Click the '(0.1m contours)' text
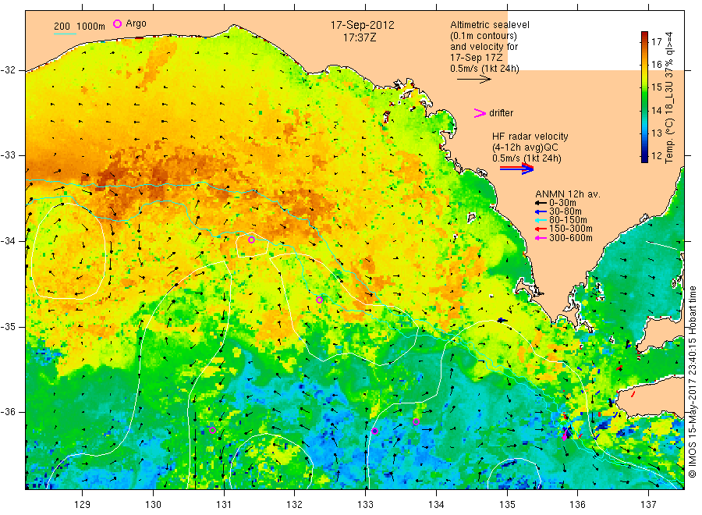The width and height of the screenshot is (702, 515). 484,36
